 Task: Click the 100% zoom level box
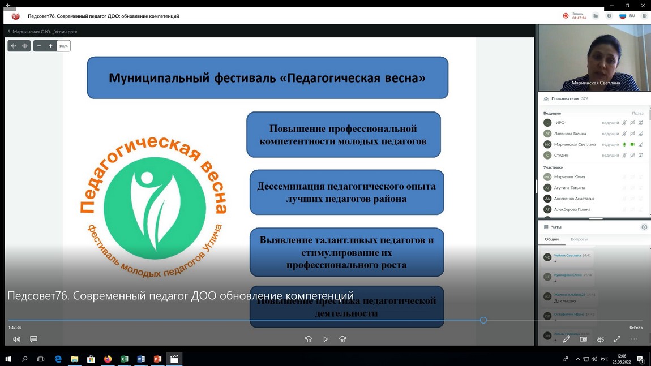tap(63, 46)
